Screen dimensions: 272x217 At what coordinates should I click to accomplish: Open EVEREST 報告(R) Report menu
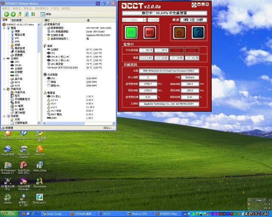point(28,8)
